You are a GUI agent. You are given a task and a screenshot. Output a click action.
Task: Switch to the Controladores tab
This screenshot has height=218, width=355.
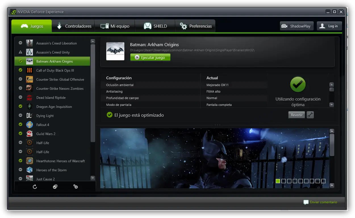point(74,26)
